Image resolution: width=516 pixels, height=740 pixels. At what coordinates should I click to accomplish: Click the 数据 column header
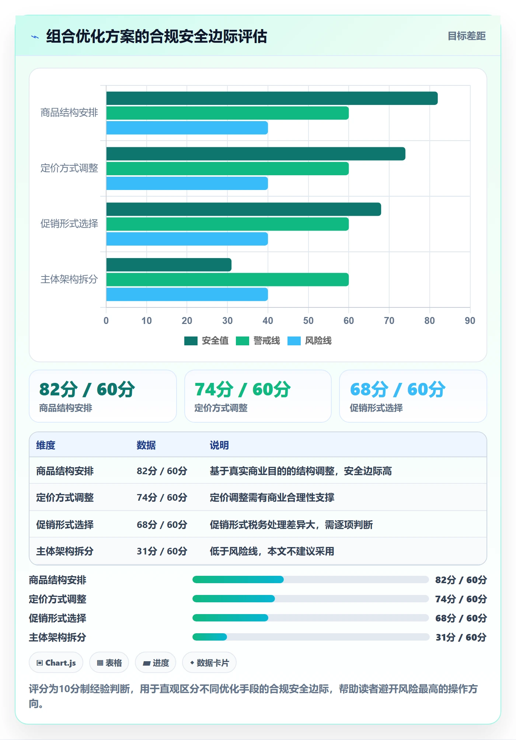pos(146,445)
